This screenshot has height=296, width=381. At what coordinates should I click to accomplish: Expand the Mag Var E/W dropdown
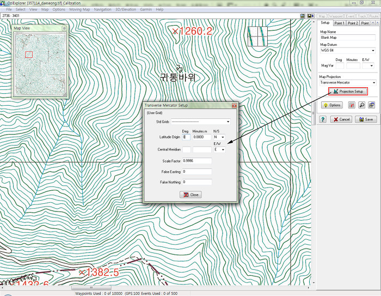click(x=372, y=66)
